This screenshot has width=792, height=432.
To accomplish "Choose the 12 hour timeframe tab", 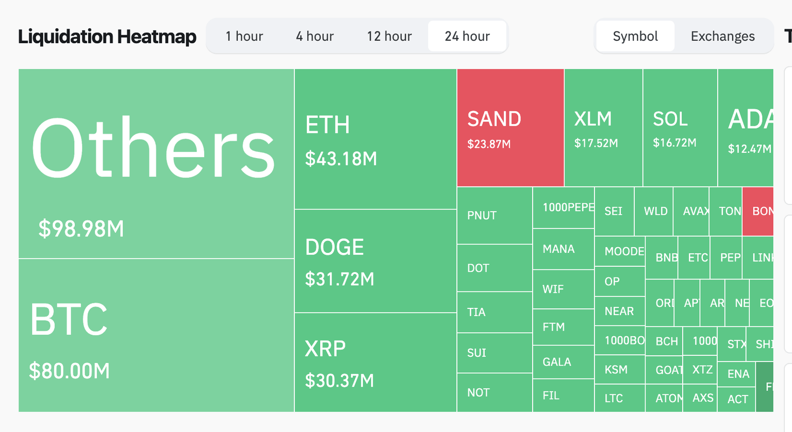I will point(389,36).
